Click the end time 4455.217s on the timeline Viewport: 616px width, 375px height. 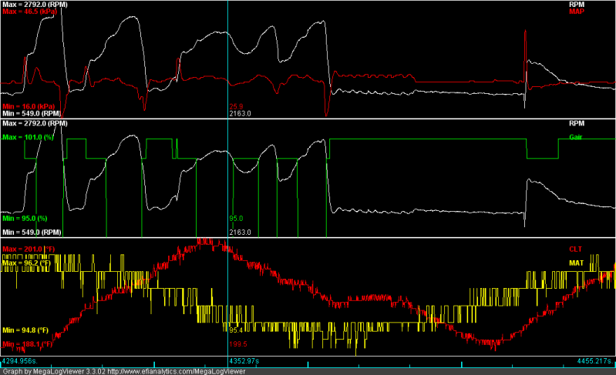(594, 361)
